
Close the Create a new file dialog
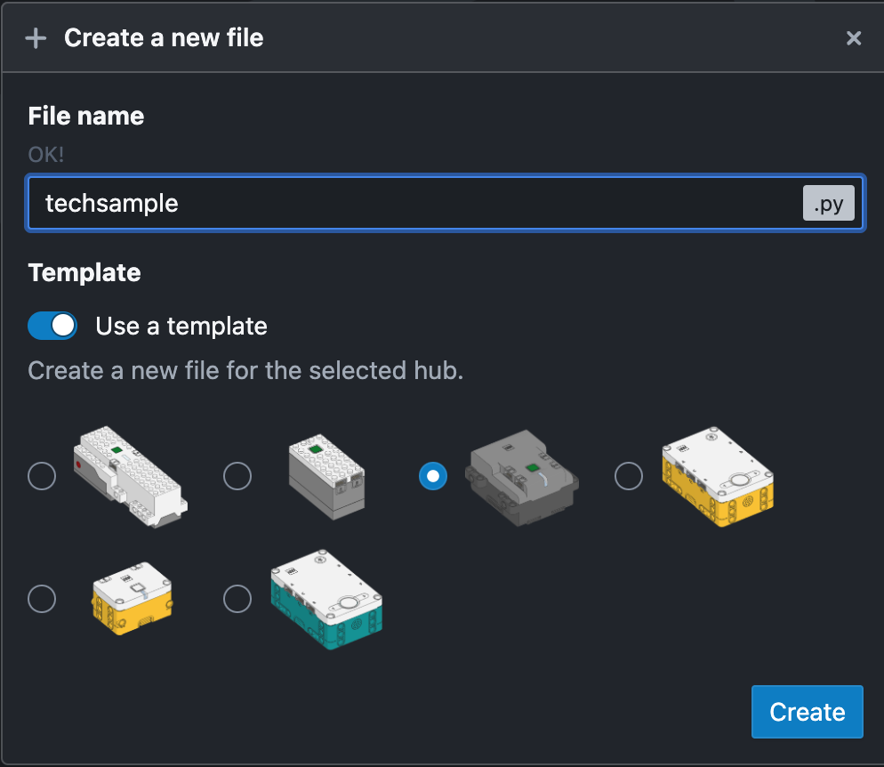854,37
